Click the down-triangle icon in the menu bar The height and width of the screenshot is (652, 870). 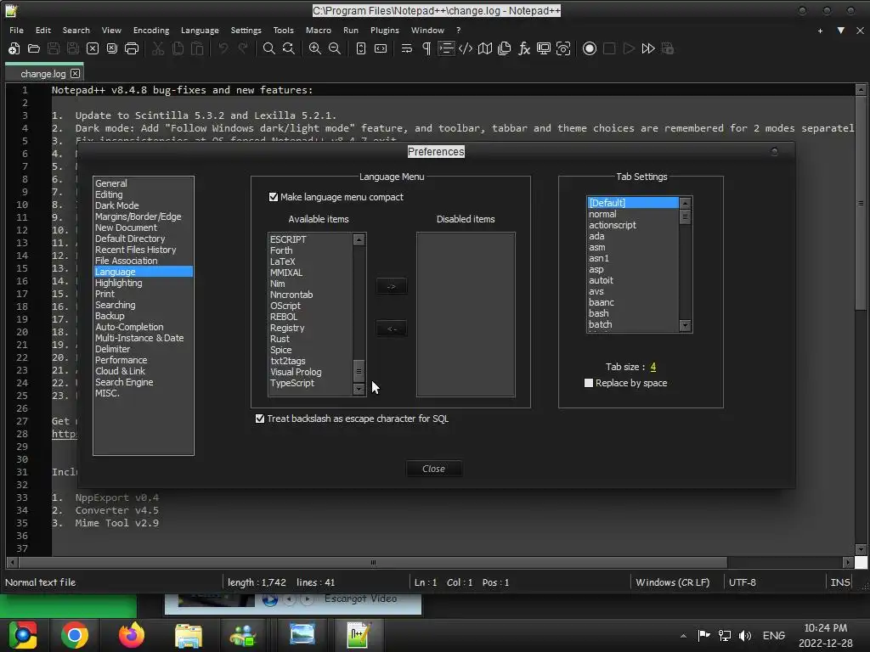coord(841,31)
